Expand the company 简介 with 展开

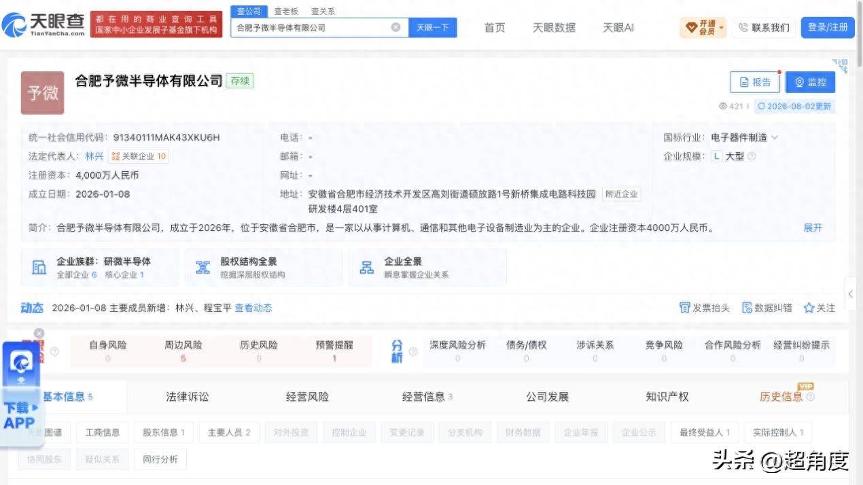813,228
